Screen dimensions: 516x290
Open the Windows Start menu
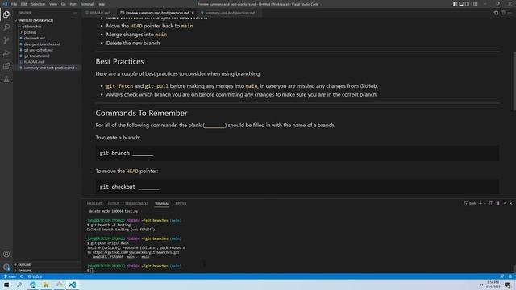[6, 284]
